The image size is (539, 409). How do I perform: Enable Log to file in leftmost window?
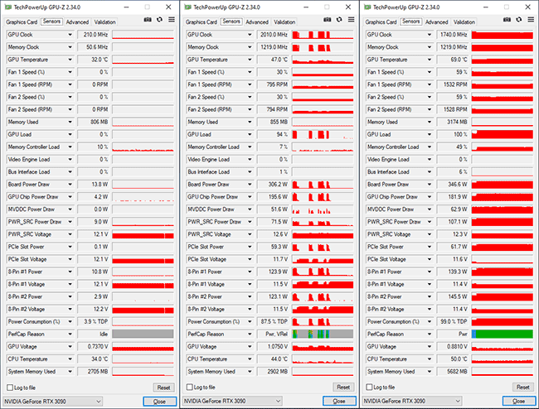pyautogui.click(x=10, y=387)
